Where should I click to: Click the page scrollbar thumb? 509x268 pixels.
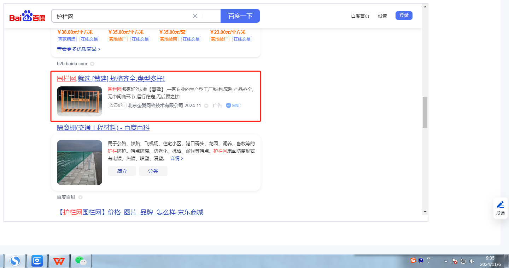click(425, 112)
